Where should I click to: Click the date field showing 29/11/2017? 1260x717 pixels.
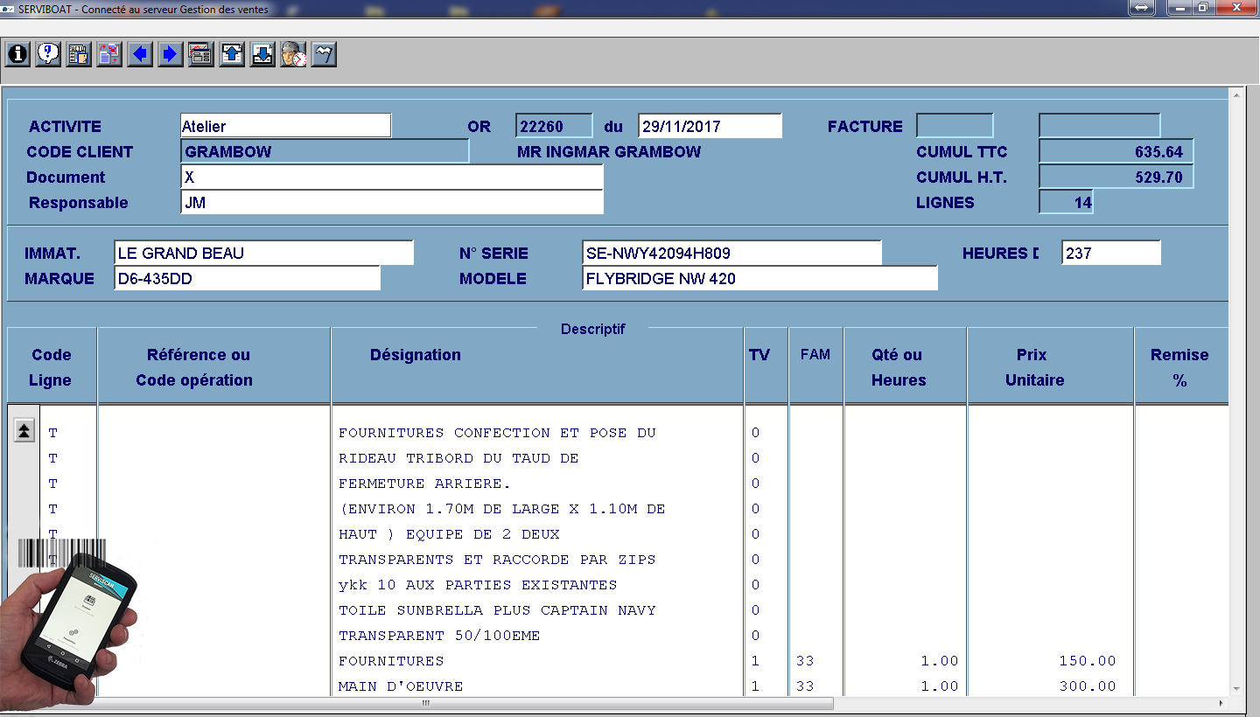pos(709,126)
